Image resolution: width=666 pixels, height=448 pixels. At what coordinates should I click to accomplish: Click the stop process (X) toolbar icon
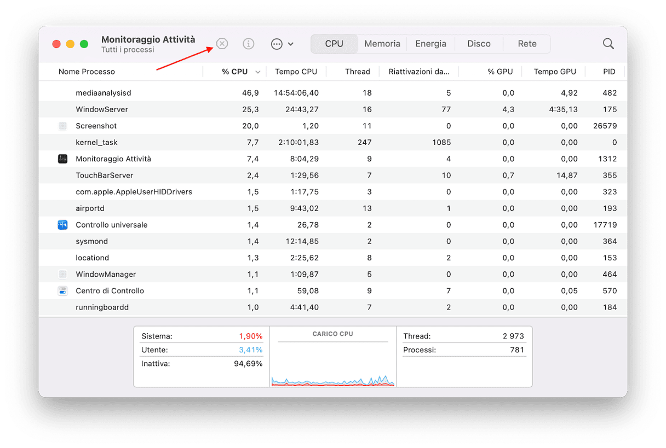click(222, 44)
